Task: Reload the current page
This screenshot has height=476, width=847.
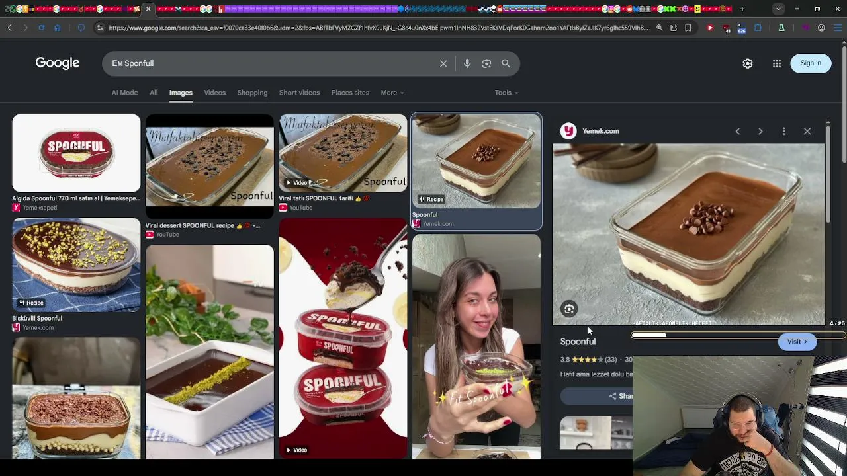Action: (x=41, y=28)
